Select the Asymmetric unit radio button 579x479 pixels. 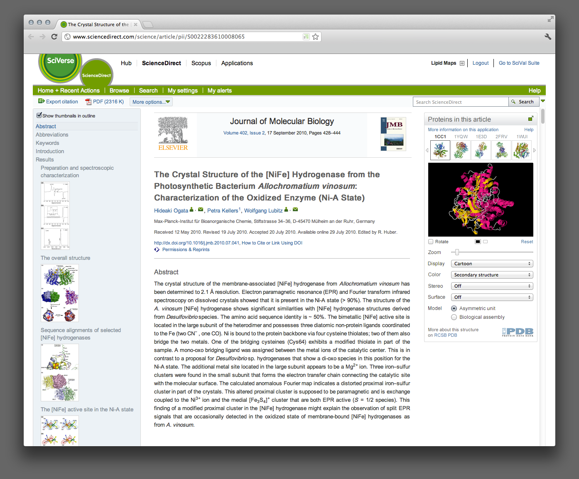point(454,308)
